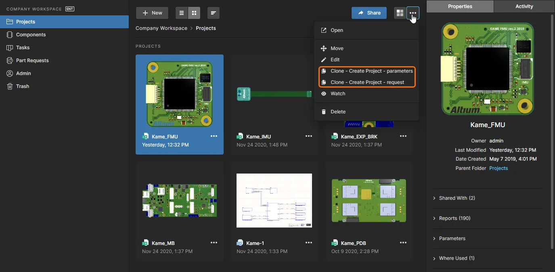
Task: Switch to list view mode
Action: pyautogui.click(x=182, y=13)
